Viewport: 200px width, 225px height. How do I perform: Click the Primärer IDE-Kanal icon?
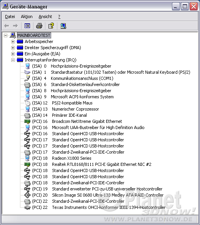[x=27, y=115]
